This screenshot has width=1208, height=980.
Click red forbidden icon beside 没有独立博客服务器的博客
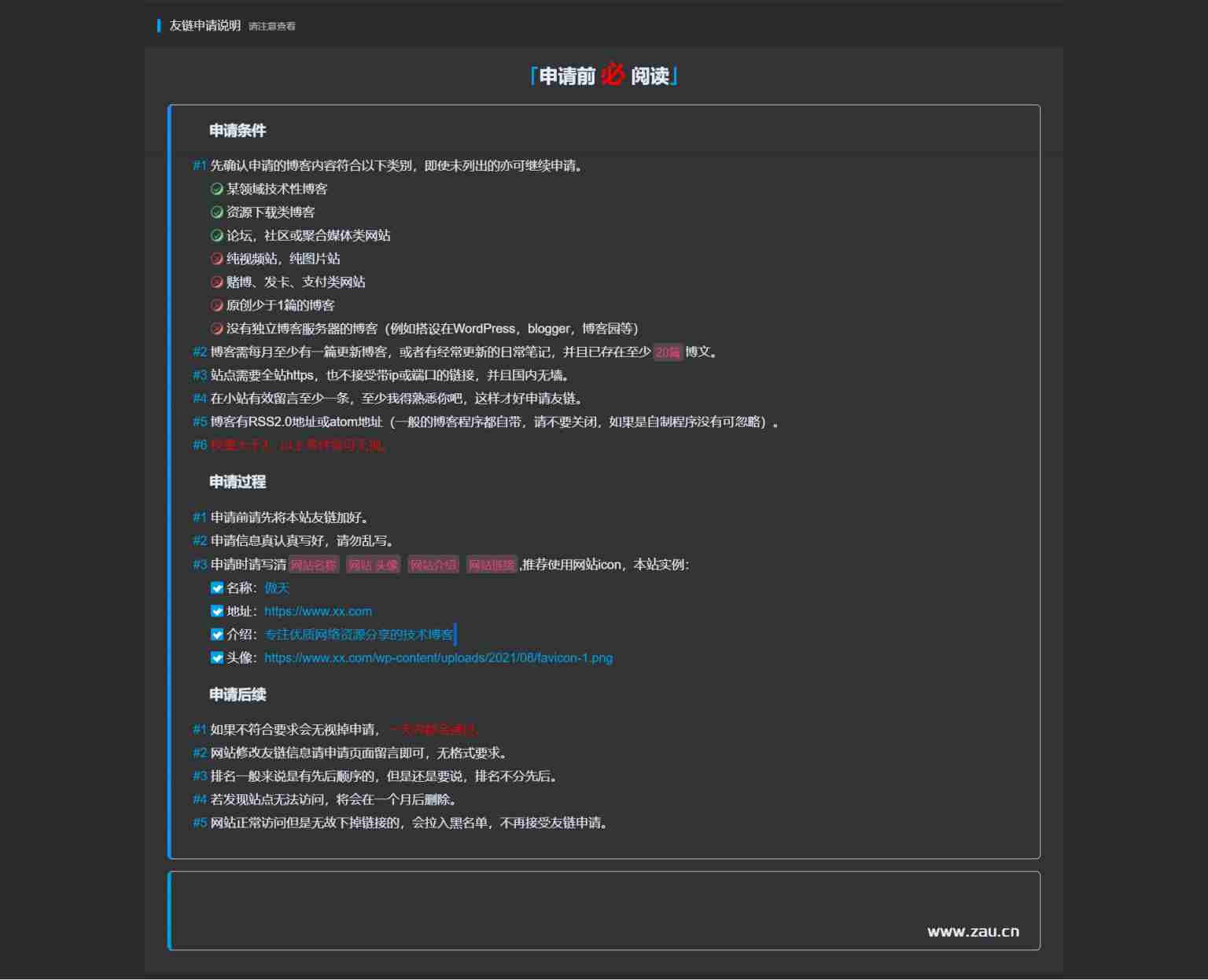coord(217,329)
